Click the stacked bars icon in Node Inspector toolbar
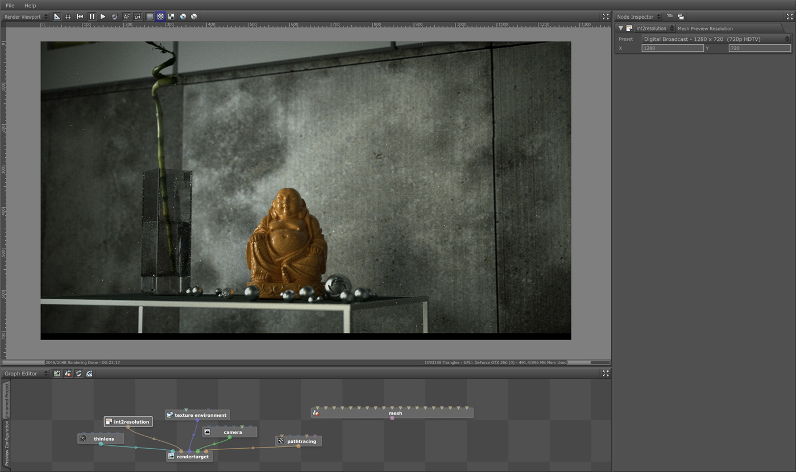Viewport: 796px width, 472px height. coord(670,16)
